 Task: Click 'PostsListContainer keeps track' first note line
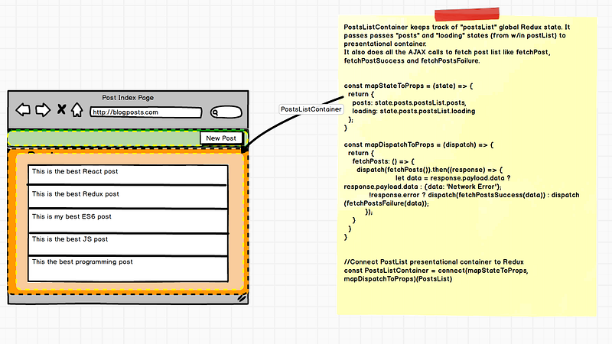click(x=457, y=28)
